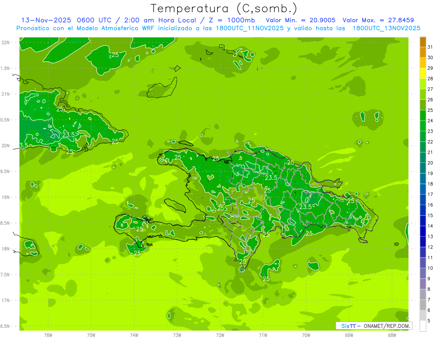Click the '15' value on the color scale
Viewport: 440px width, 340px height.
[x=430, y=215]
